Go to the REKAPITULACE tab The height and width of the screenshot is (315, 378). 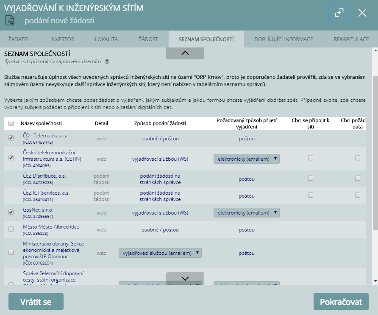(x=351, y=39)
